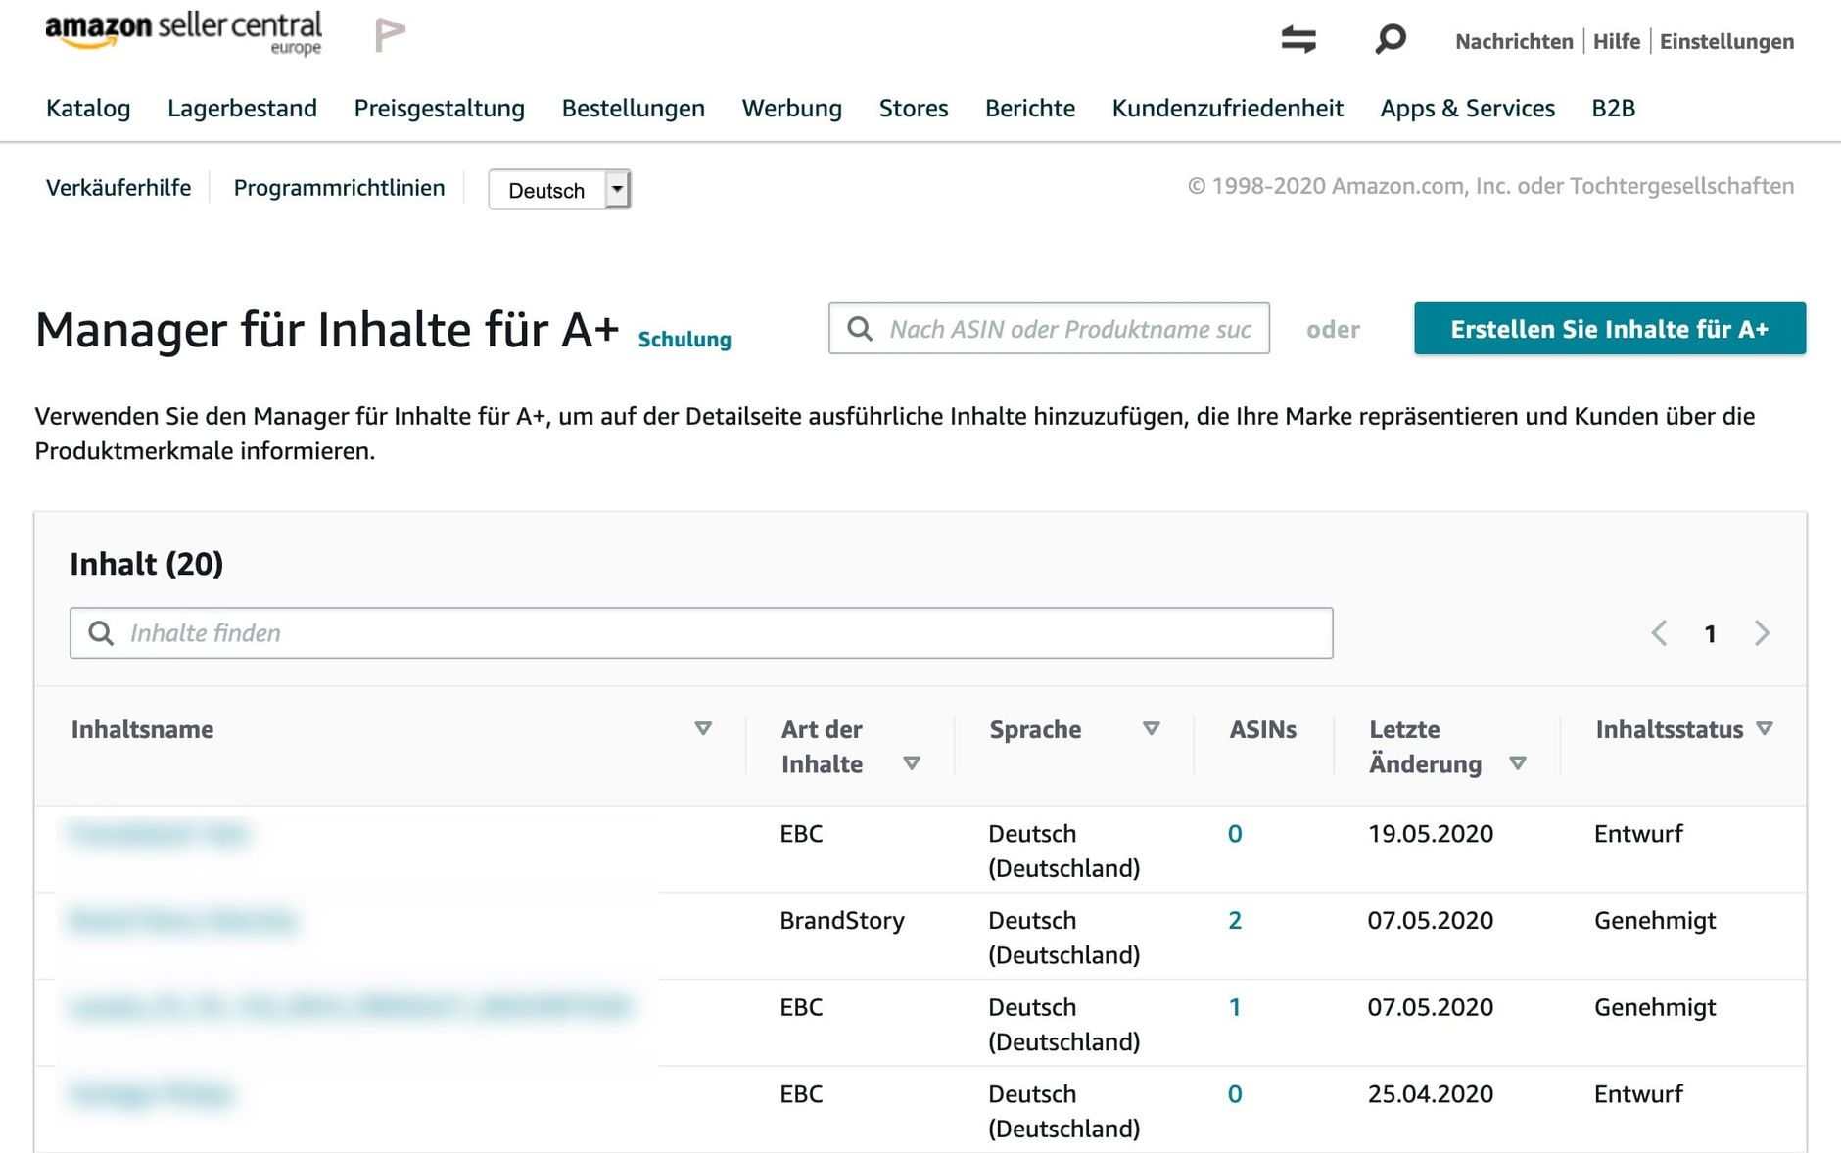Open Inhaltsstatus column filter arrow
Image resolution: width=1841 pixels, height=1153 pixels.
coord(1765,728)
